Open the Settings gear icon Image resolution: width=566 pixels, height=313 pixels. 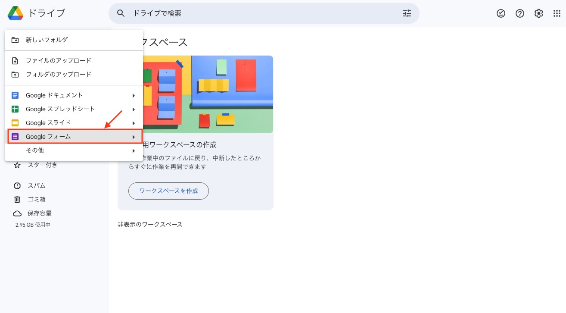[539, 13]
